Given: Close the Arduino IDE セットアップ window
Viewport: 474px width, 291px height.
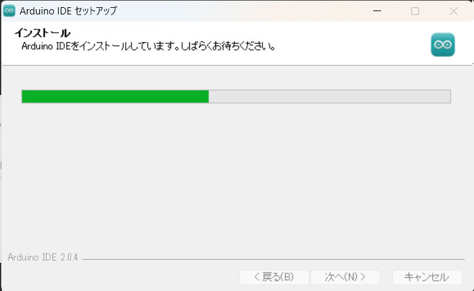Looking at the screenshot, I should pos(454,11).
